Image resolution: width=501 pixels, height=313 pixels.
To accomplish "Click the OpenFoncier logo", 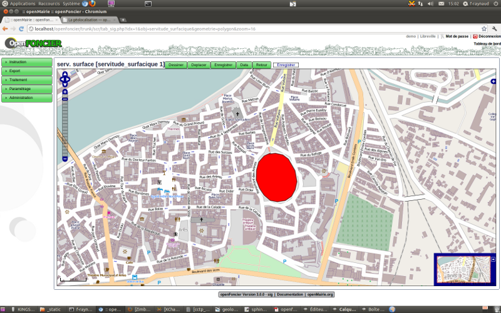I will pos(33,43).
